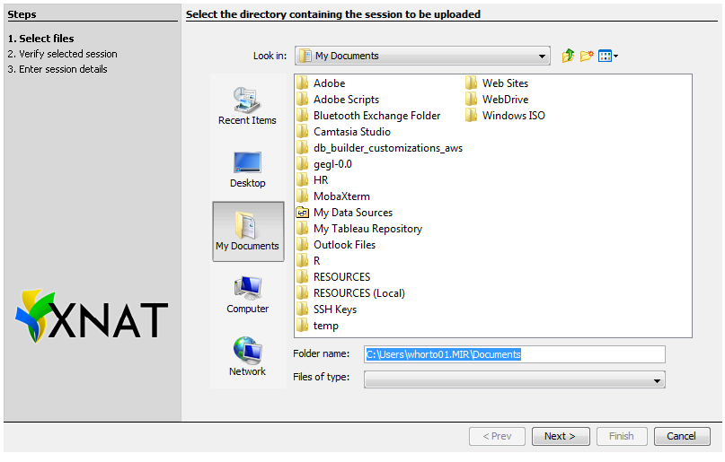Click the Create New Folder icon

pyautogui.click(x=587, y=56)
